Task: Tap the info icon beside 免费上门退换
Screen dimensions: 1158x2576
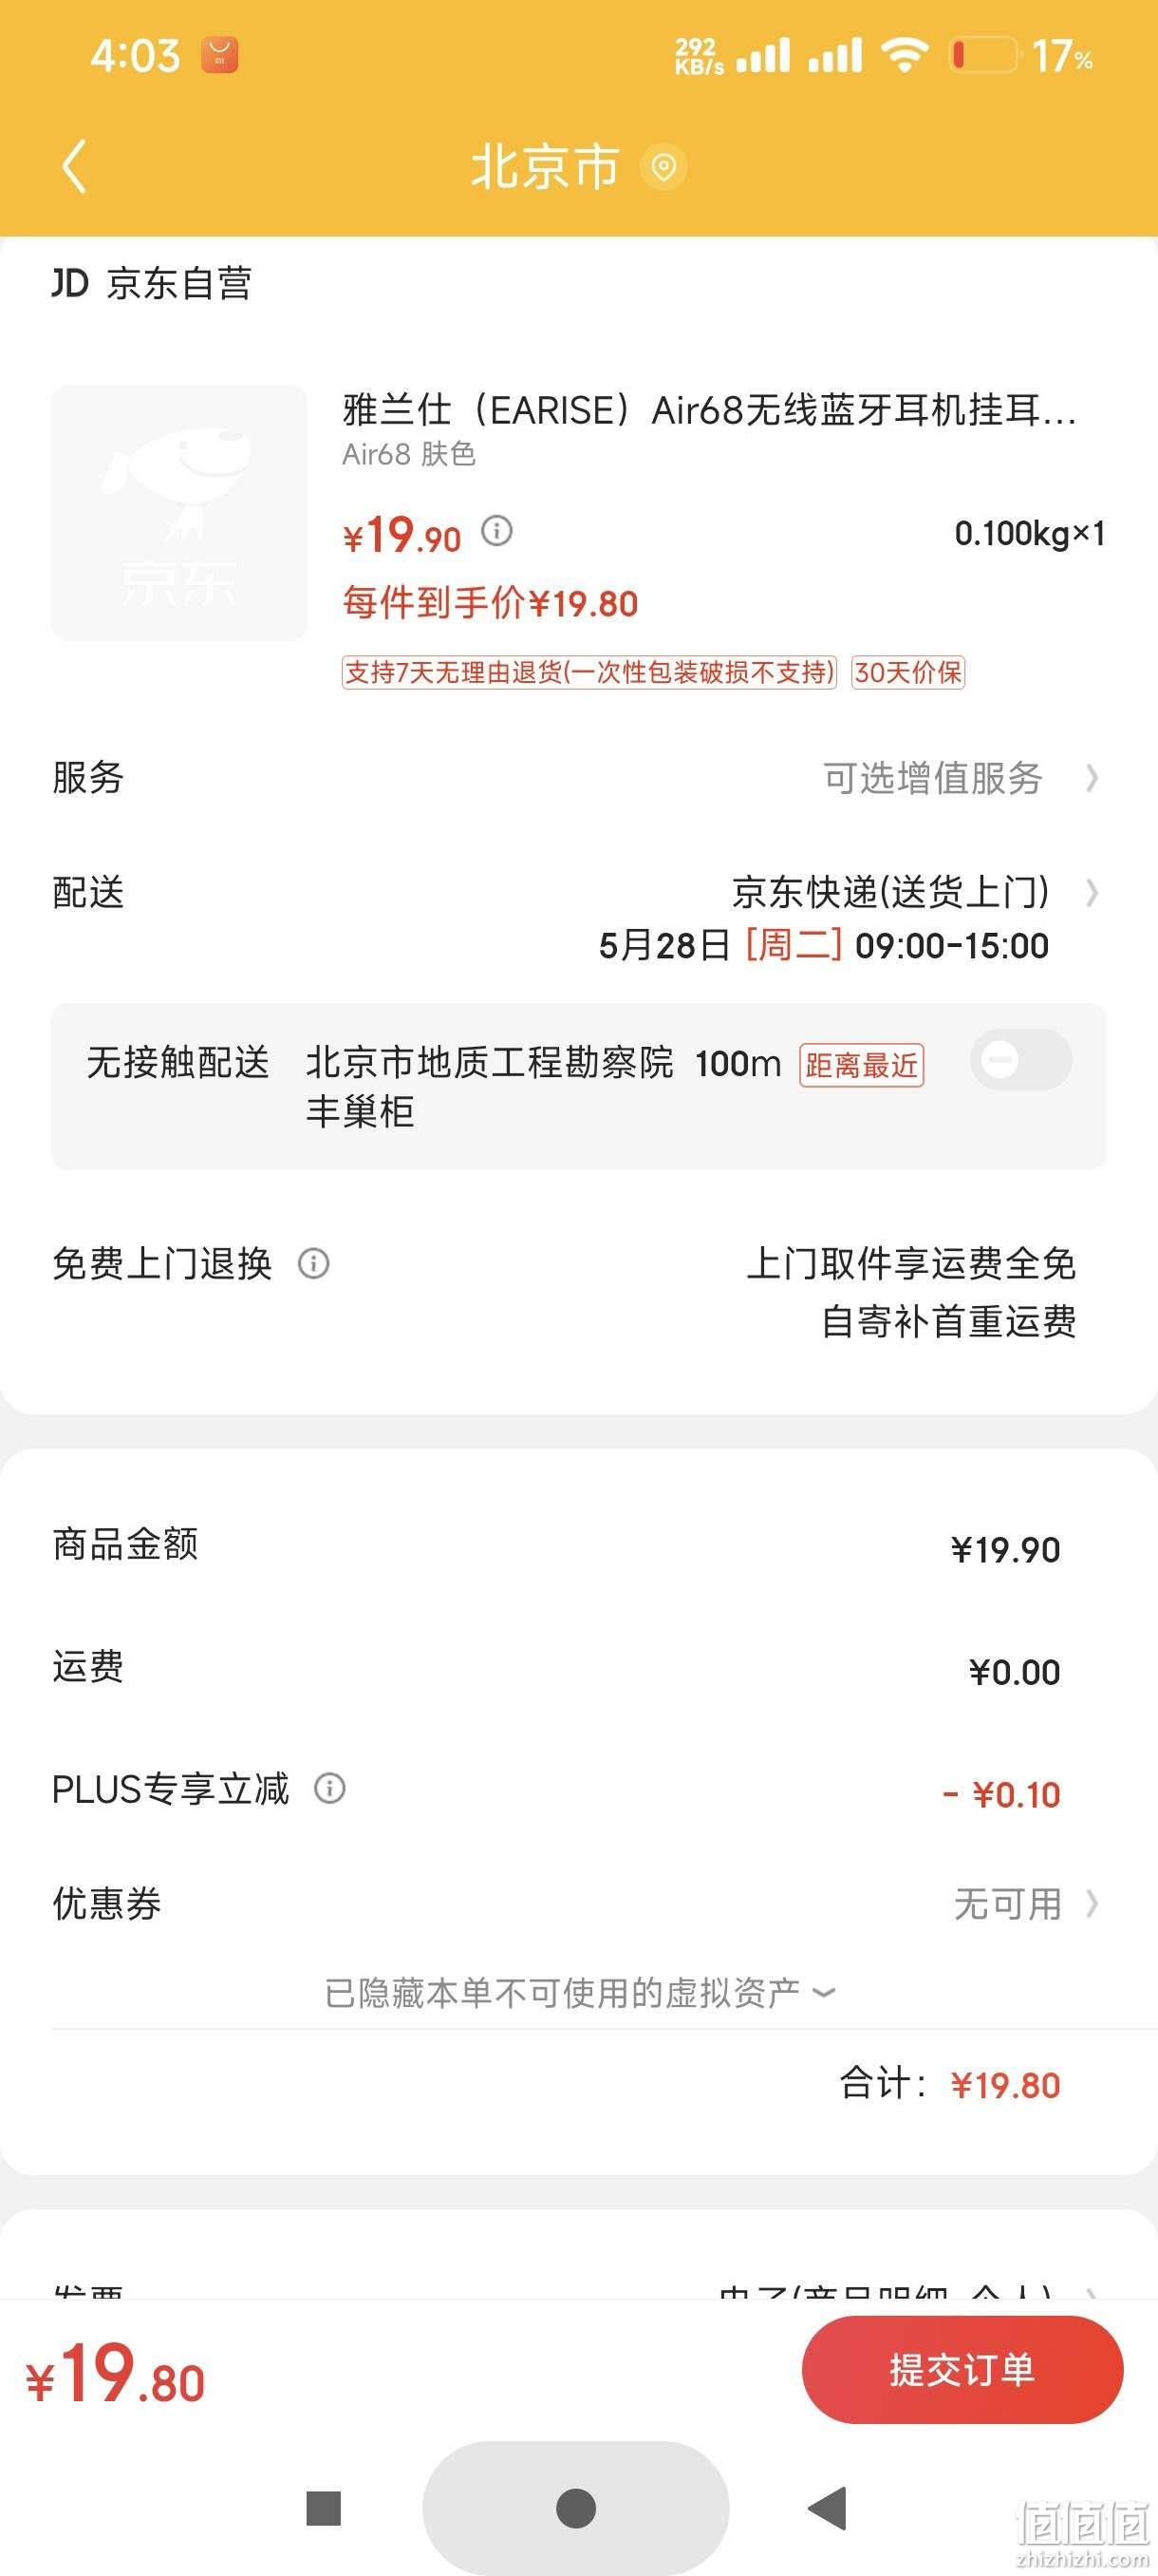Action: pyautogui.click(x=314, y=1263)
